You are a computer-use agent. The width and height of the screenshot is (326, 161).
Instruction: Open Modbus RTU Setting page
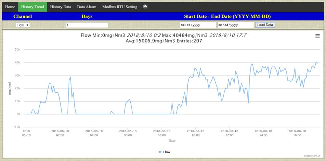pos(120,7)
